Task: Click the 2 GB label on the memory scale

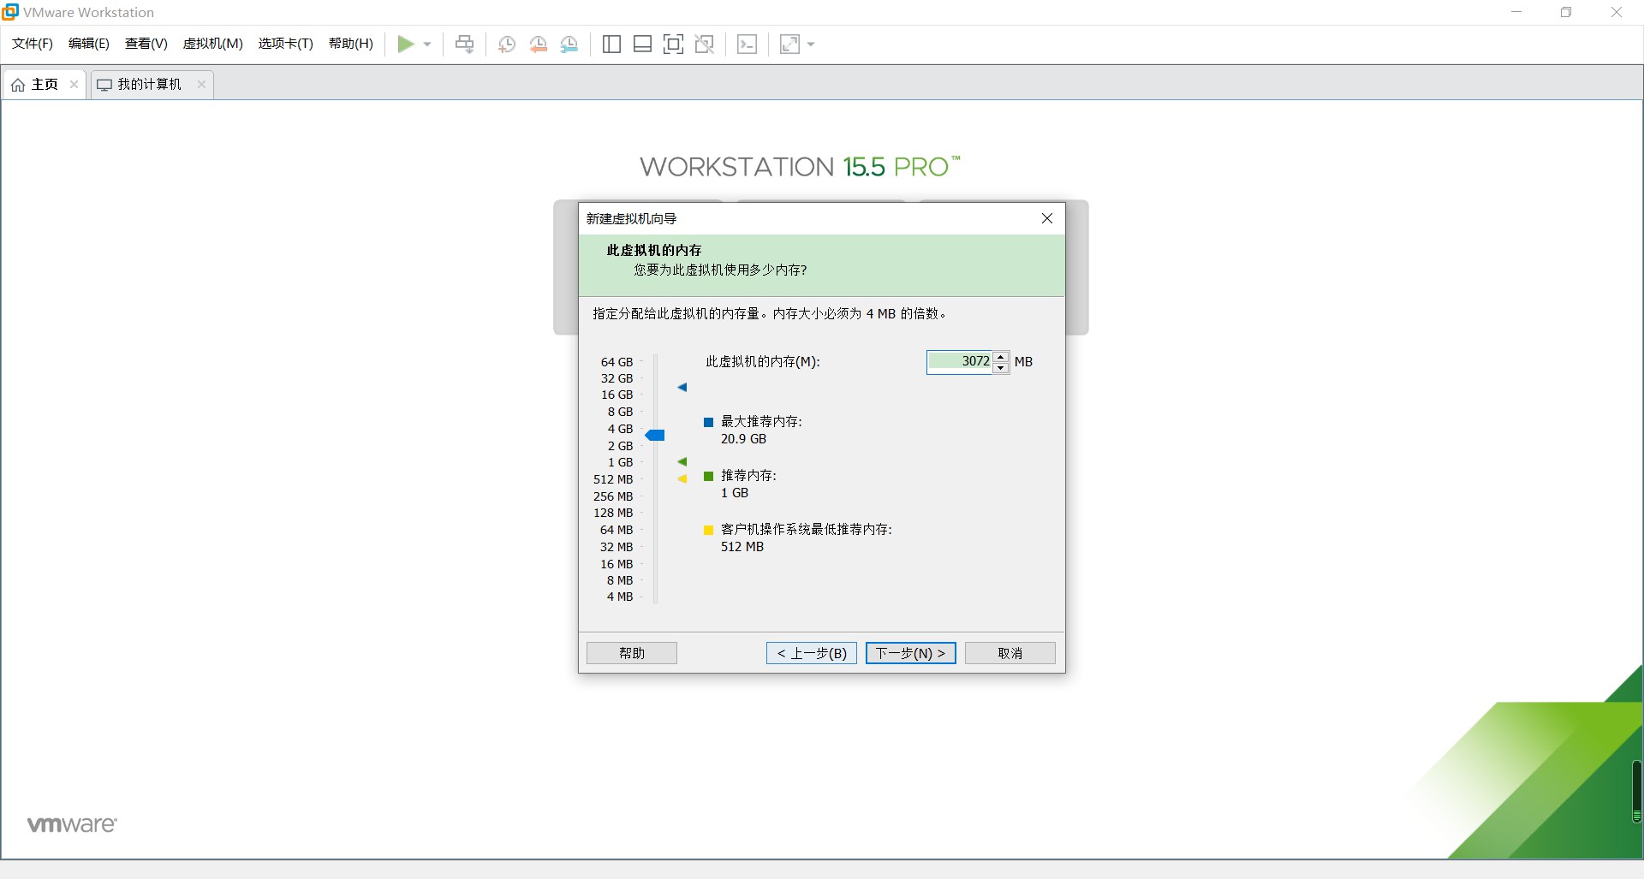Action: coord(620,446)
